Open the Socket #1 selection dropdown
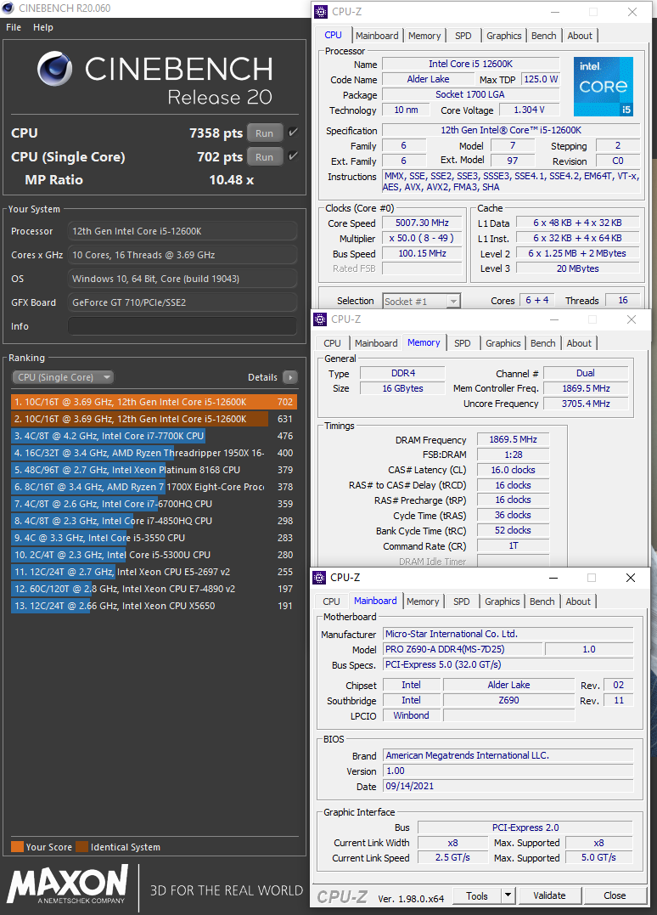This screenshot has width=657, height=915. click(422, 301)
